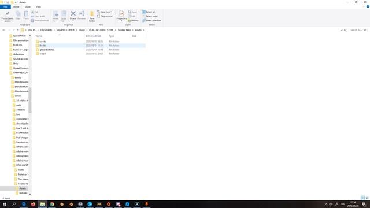
Task: Launch Firefox from the taskbar
Action: tap(33, 204)
